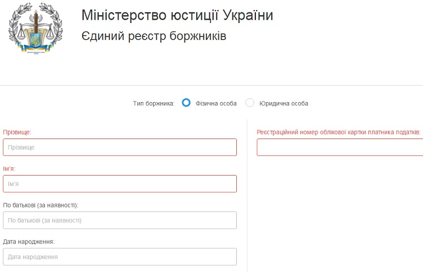Select the 'Юридична особа' radio button circle
The width and height of the screenshot is (423, 272).
pyautogui.click(x=250, y=103)
